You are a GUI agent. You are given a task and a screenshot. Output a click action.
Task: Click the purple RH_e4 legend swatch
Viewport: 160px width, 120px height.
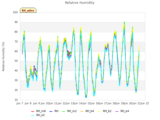tap(117, 111)
